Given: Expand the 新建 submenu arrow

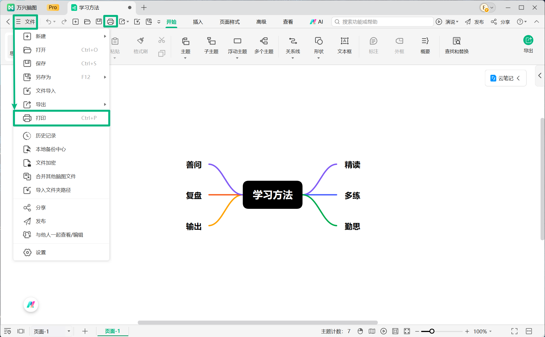Looking at the screenshot, I should (x=105, y=36).
